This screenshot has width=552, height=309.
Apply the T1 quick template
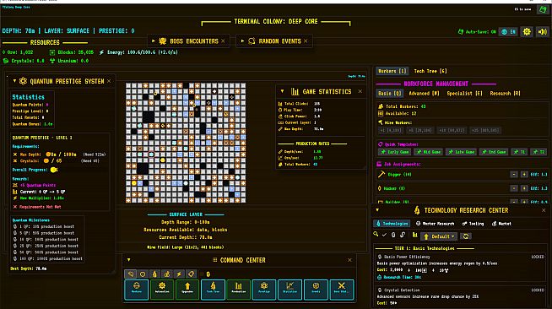tap(519, 152)
